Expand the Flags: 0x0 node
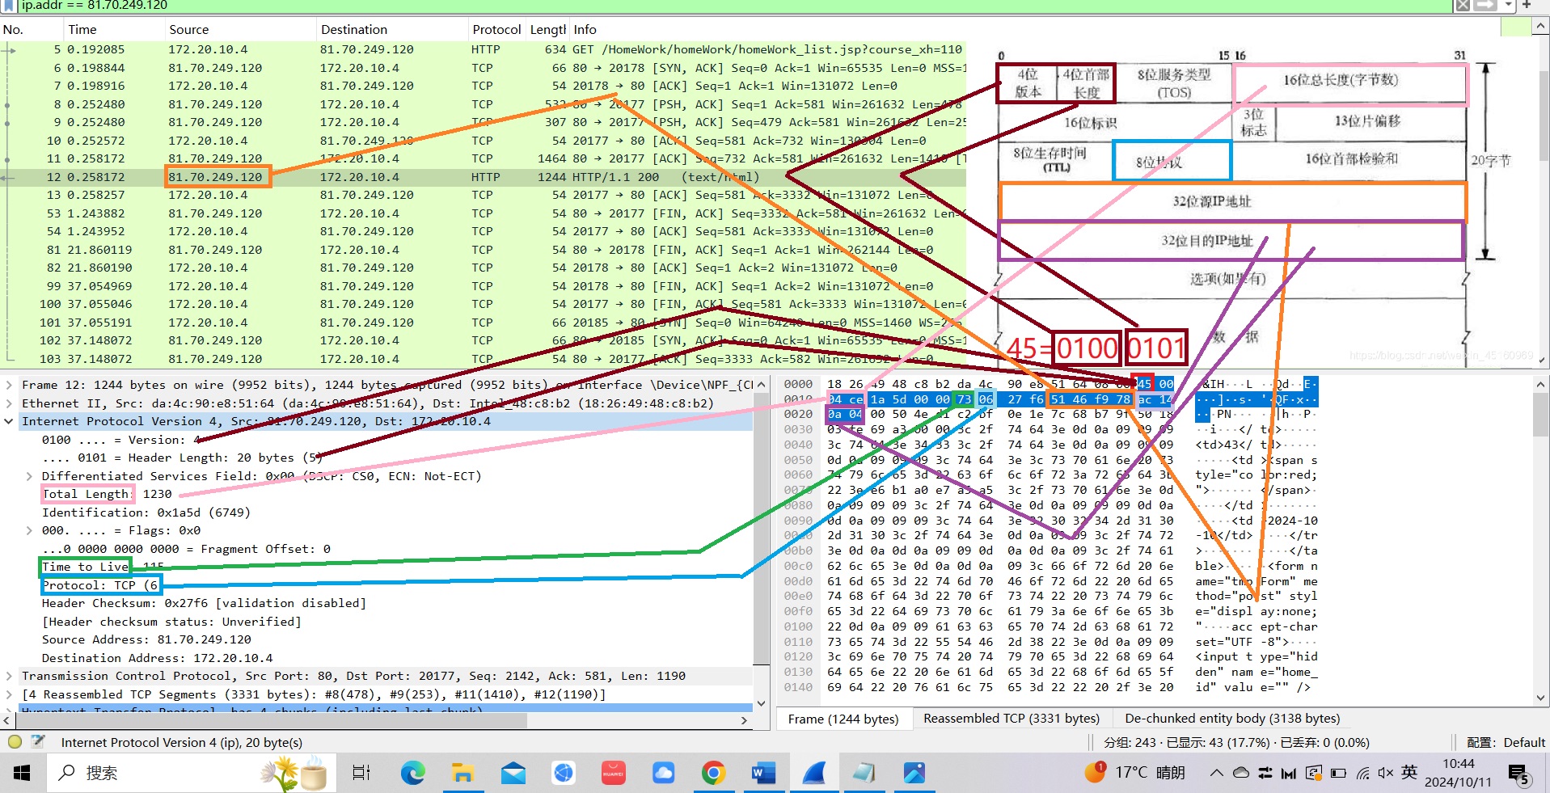This screenshot has height=793, width=1550. [29, 530]
